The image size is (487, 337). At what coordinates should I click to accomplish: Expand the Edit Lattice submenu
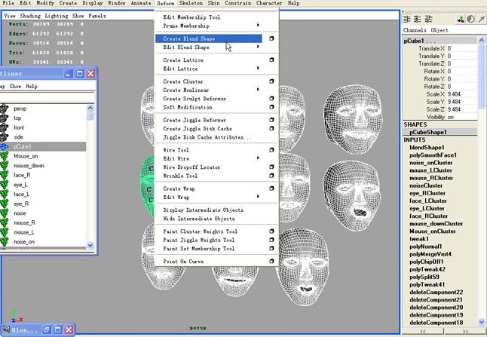(x=258, y=68)
